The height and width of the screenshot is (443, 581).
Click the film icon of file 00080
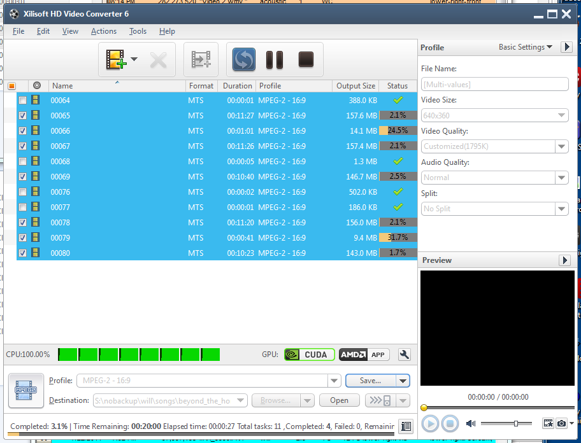click(36, 253)
